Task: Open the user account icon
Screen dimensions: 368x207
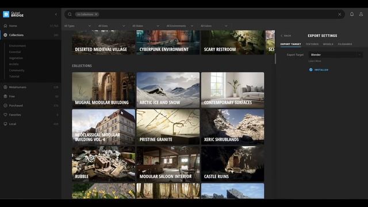Action: click(361, 14)
